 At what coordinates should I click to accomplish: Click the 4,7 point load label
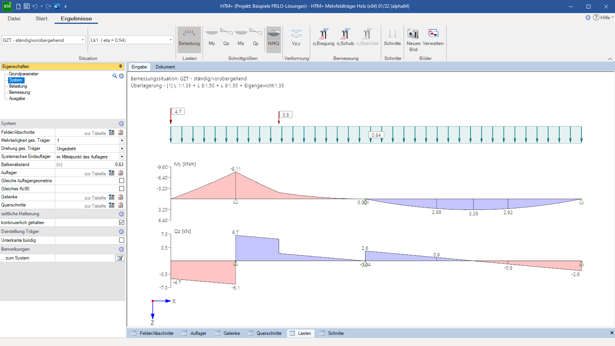click(178, 111)
